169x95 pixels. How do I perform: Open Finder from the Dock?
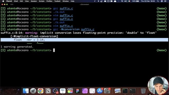26,91
